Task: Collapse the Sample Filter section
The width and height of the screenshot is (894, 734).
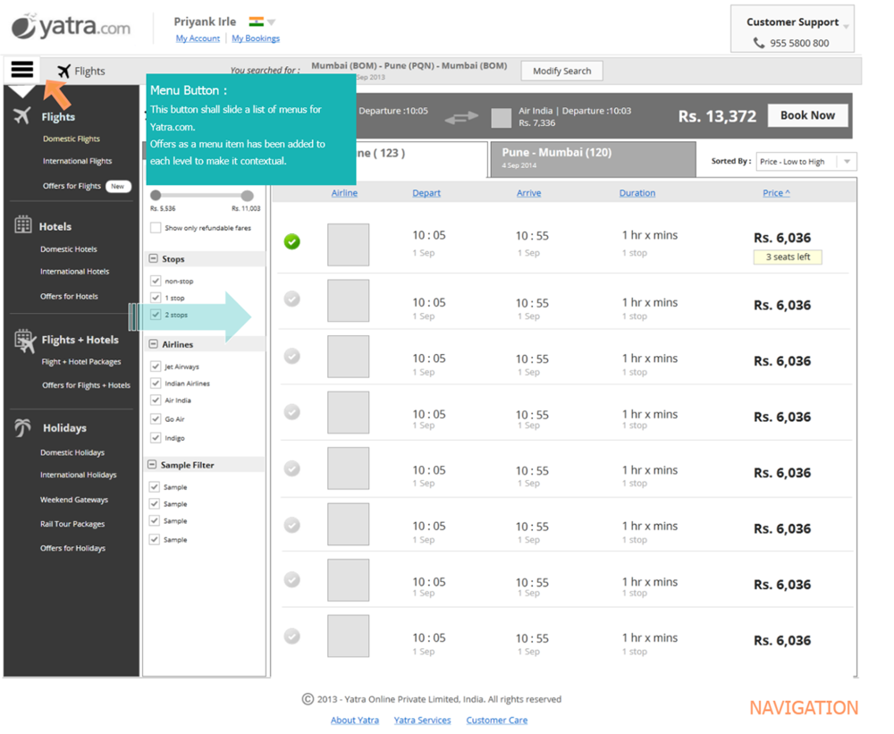Action: tap(152, 464)
